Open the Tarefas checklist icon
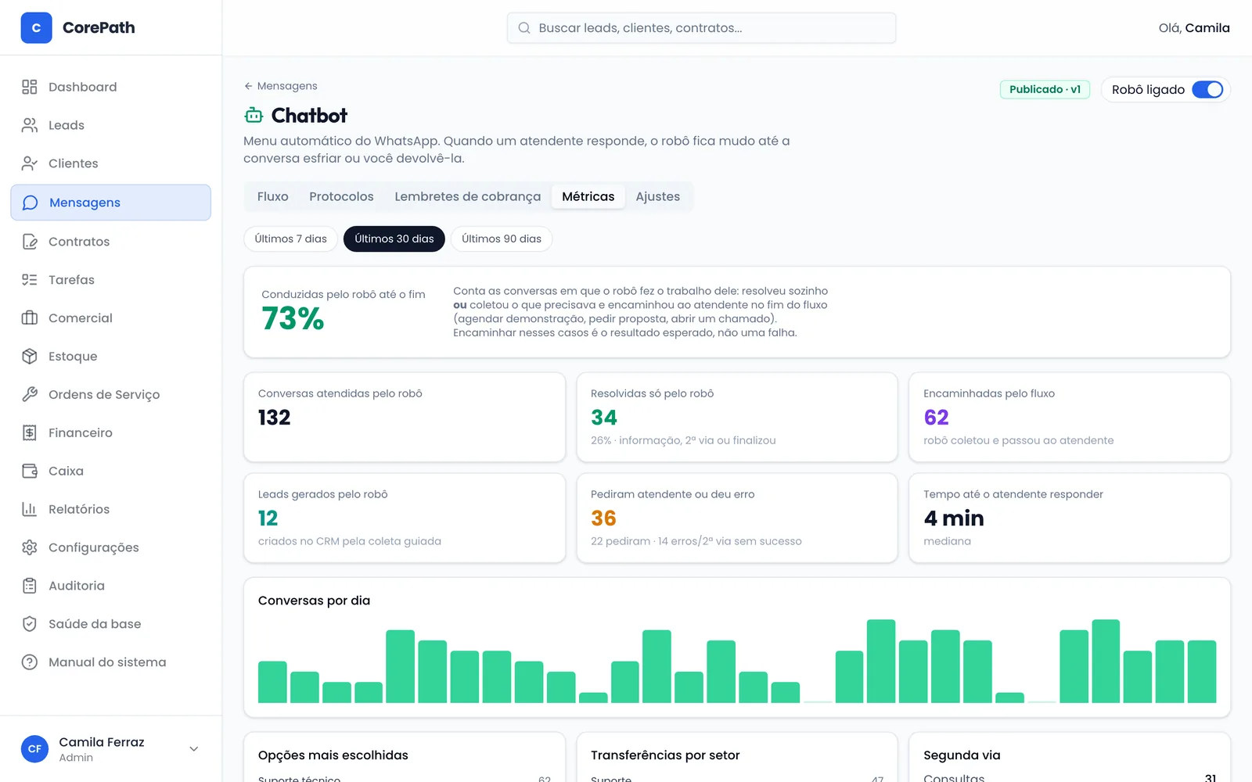Viewport: 1252px width, 782px height. pyautogui.click(x=30, y=280)
